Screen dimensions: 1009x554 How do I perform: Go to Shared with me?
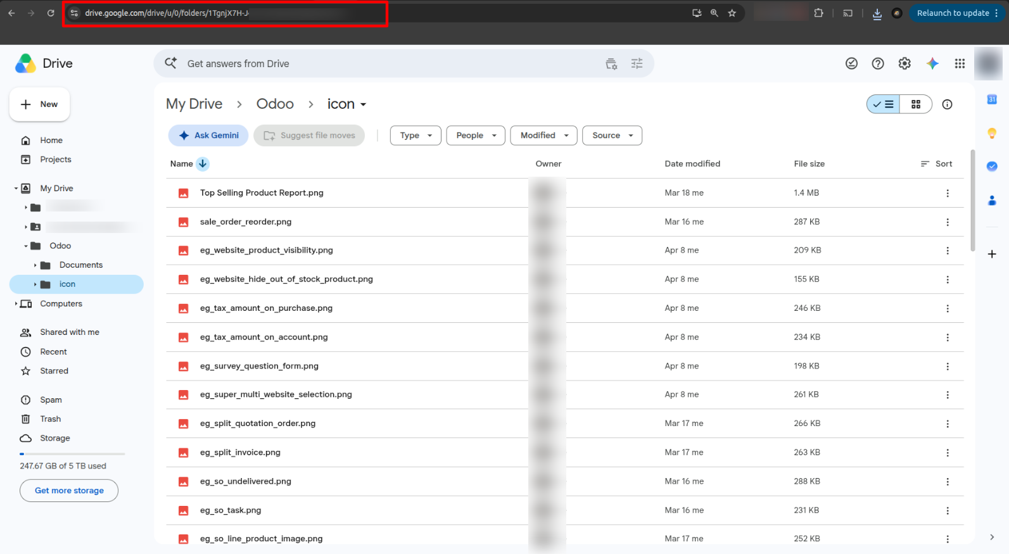click(70, 332)
